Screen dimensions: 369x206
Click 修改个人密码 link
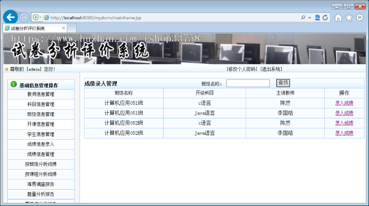[242, 69]
